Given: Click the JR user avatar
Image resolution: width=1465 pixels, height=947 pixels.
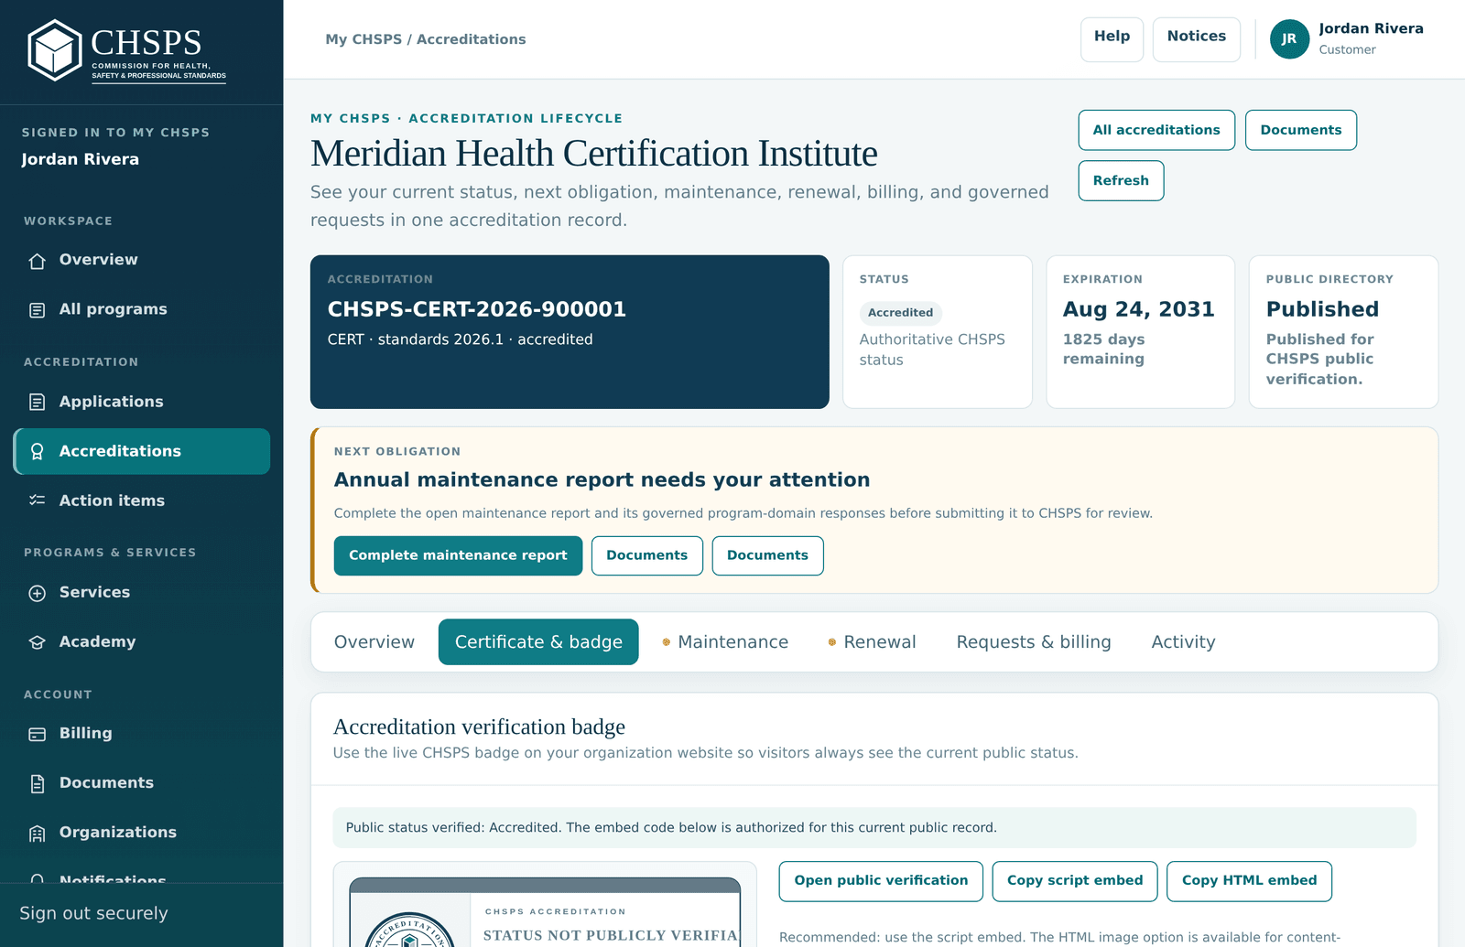Looking at the screenshot, I should pyautogui.click(x=1289, y=39).
